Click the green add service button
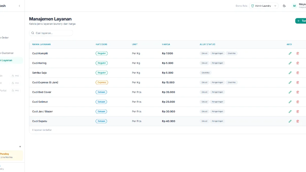Screen dimensions: 306x172 [301, 21]
